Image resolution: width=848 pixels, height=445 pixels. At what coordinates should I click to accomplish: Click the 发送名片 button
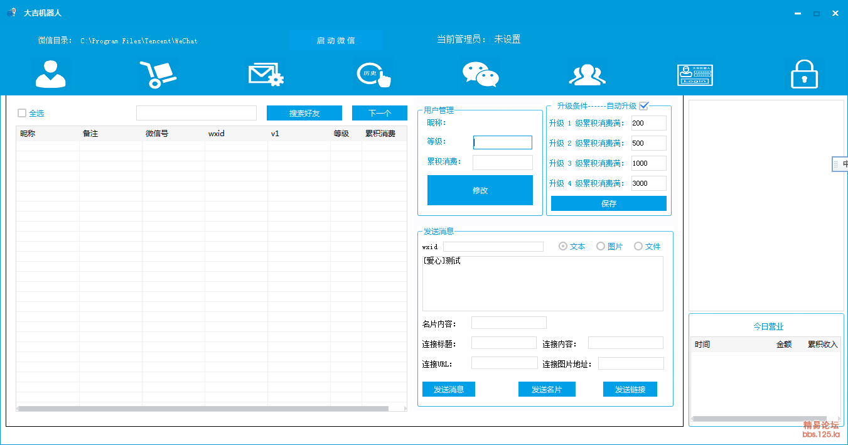coord(547,389)
